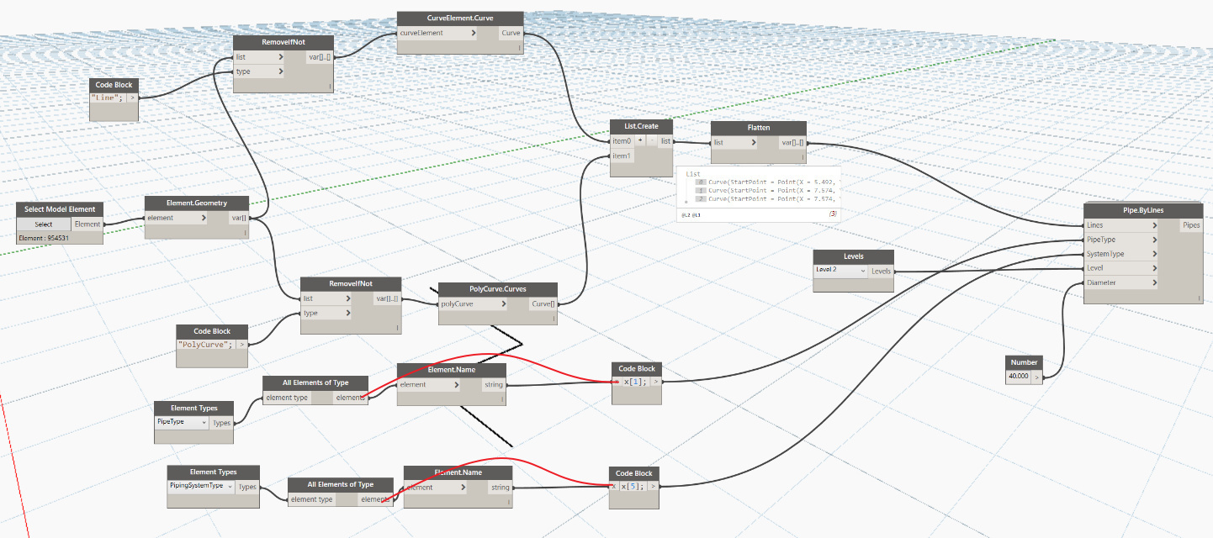Open the Levels dropdown showing Level 2
The width and height of the screenshot is (1213, 538).
840,272
